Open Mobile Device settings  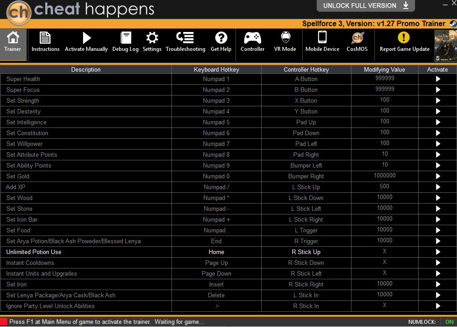coord(323,42)
